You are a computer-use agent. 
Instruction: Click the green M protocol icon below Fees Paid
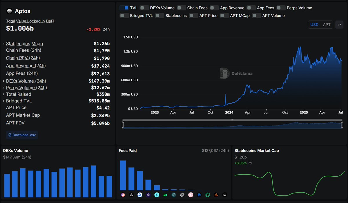point(165,195)
